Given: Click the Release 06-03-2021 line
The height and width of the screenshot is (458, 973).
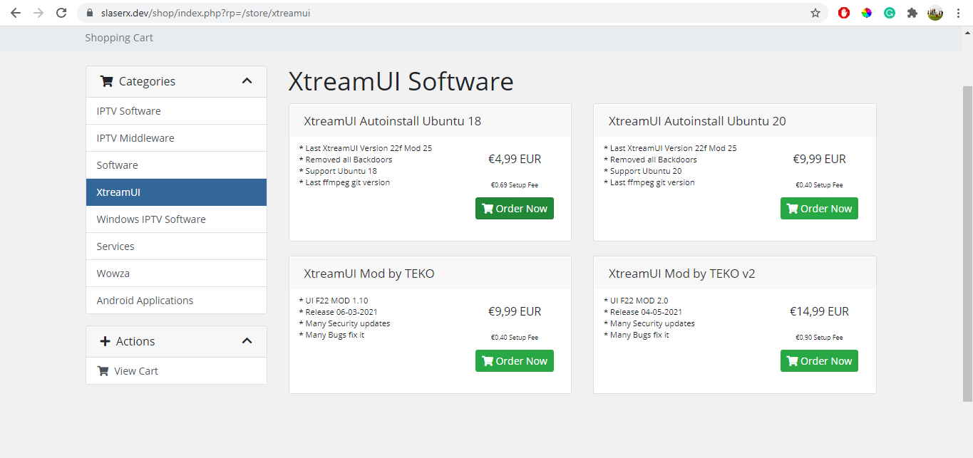Looking at the screenshot, I should pyautogui.click(x=339, y=312).
